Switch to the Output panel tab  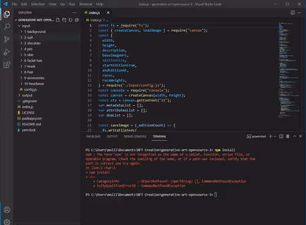[x=112, y=136]
